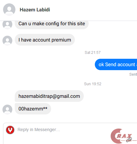The width and height of the screenshot is (137, 144).
Task: Click the 'Sent' delivery status label
Action: (133, 74)
